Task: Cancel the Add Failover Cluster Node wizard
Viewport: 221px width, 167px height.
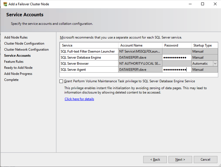Action: coord(205,160)
